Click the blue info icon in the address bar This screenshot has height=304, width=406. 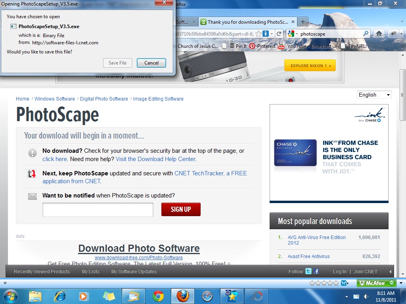pos(265,34)
